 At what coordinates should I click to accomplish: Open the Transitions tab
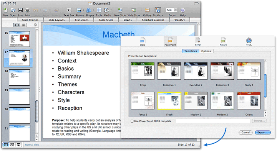81,20
